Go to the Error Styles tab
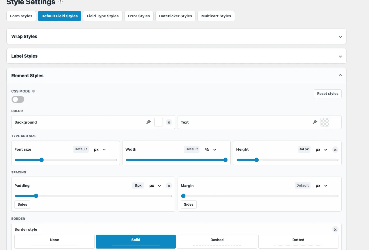 point(139,16)
